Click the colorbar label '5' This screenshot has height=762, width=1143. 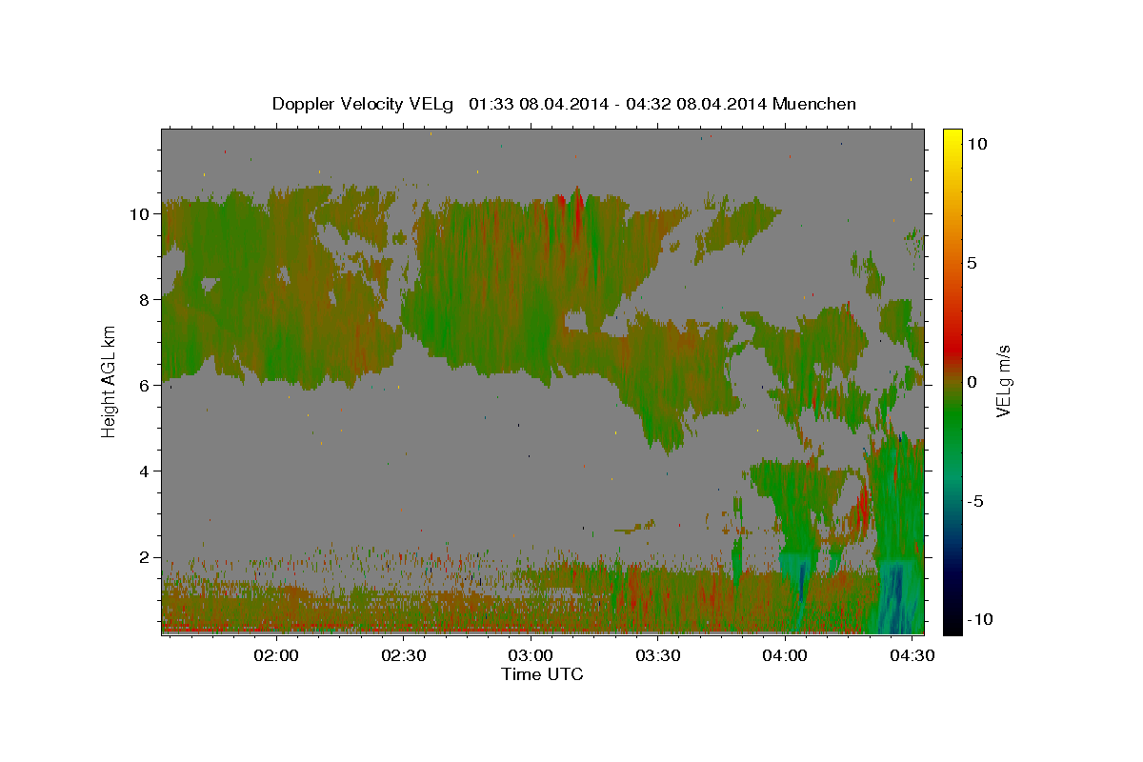click(x=972, y=263)
